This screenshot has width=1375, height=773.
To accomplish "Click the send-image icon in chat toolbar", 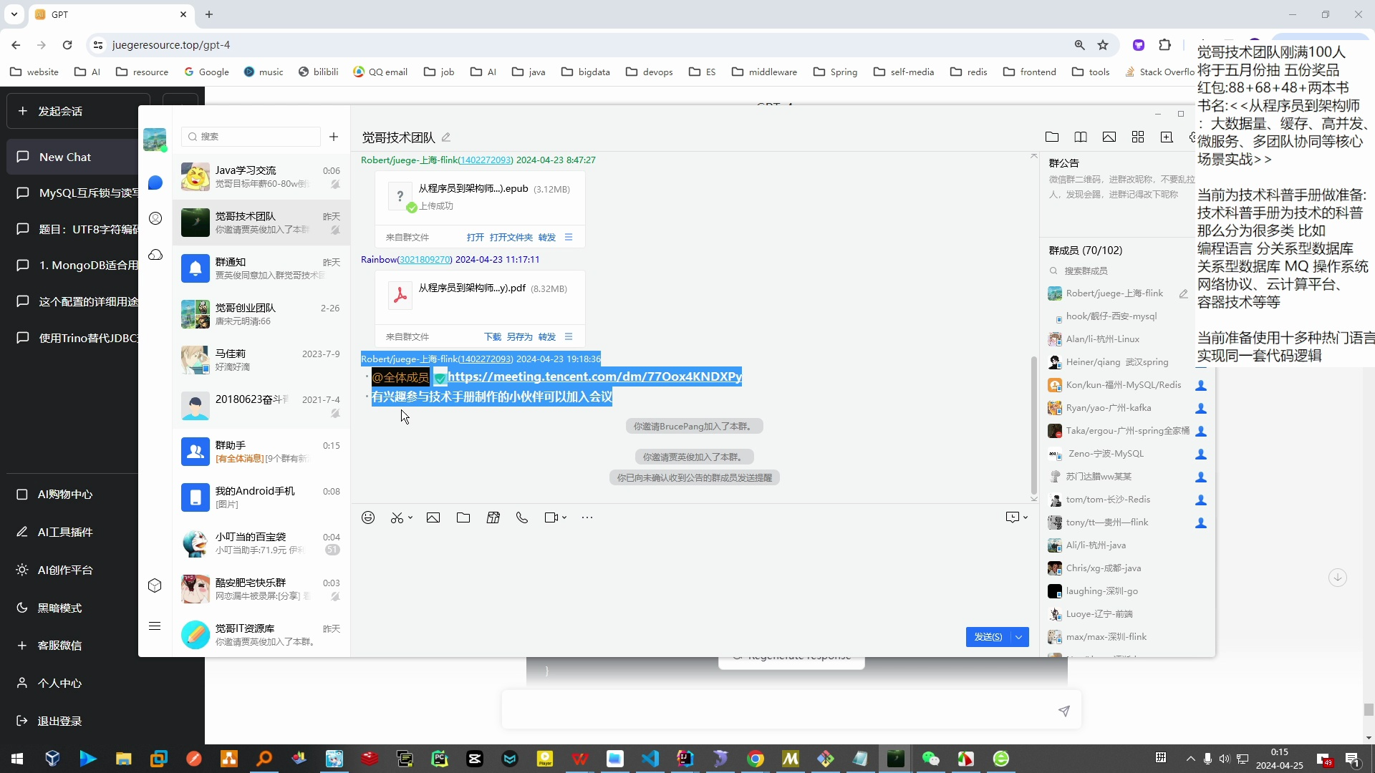I will coord(433,517).
